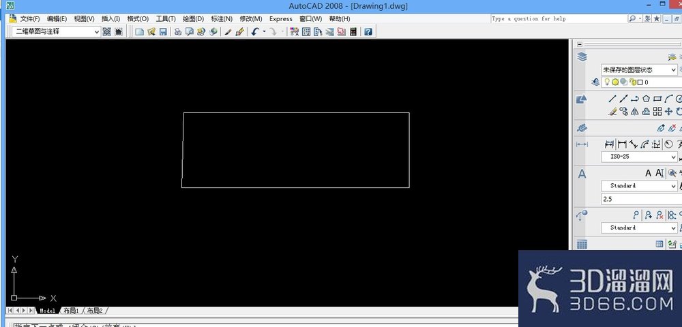Click the Type a question for help box
This screenshot has height=327, width=682.
559,18
